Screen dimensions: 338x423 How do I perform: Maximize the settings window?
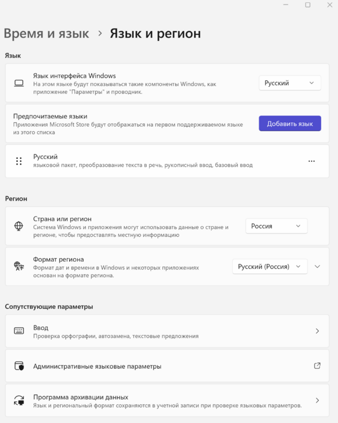308,5
